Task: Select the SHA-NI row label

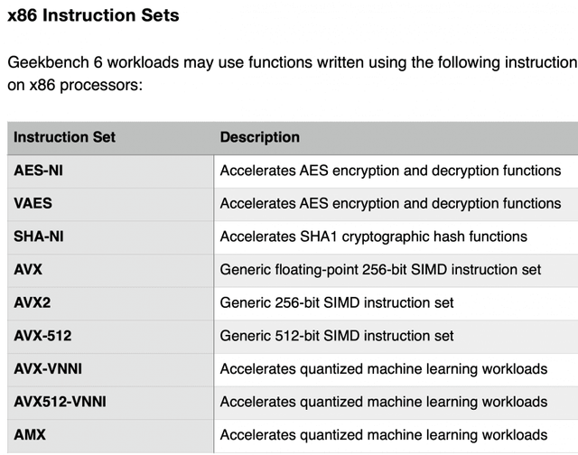Action: 39,237
